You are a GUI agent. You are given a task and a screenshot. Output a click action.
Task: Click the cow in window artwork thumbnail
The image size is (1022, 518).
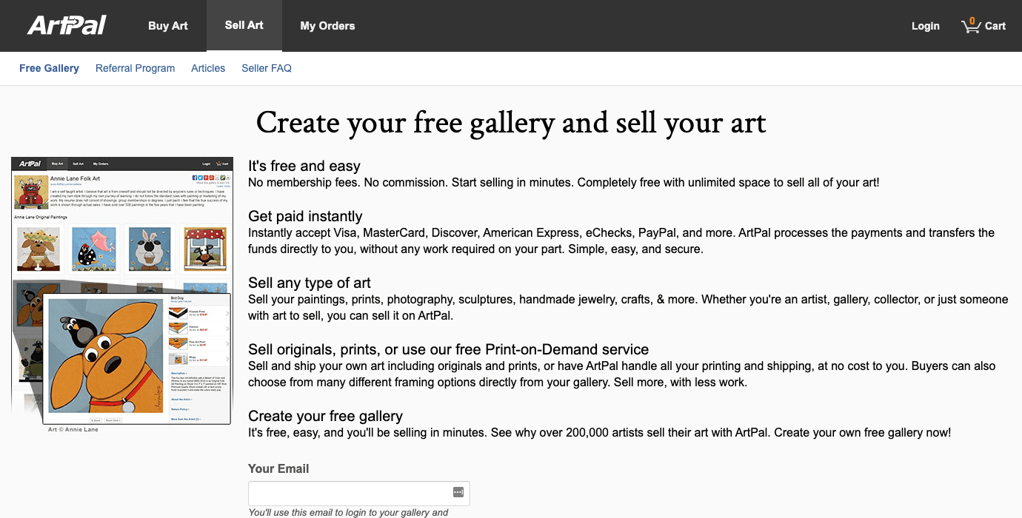click(x=205, y=249)
